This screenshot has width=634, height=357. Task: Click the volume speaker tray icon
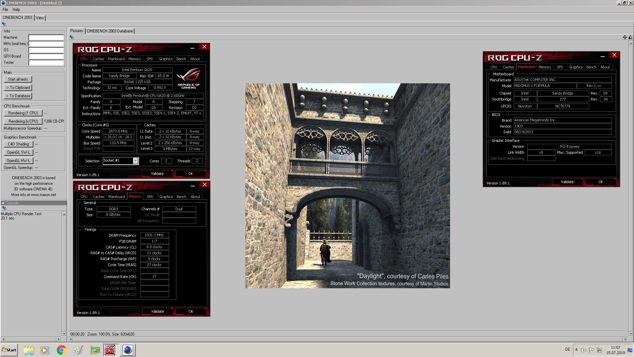pyautogui.click(x=583, y=350)
